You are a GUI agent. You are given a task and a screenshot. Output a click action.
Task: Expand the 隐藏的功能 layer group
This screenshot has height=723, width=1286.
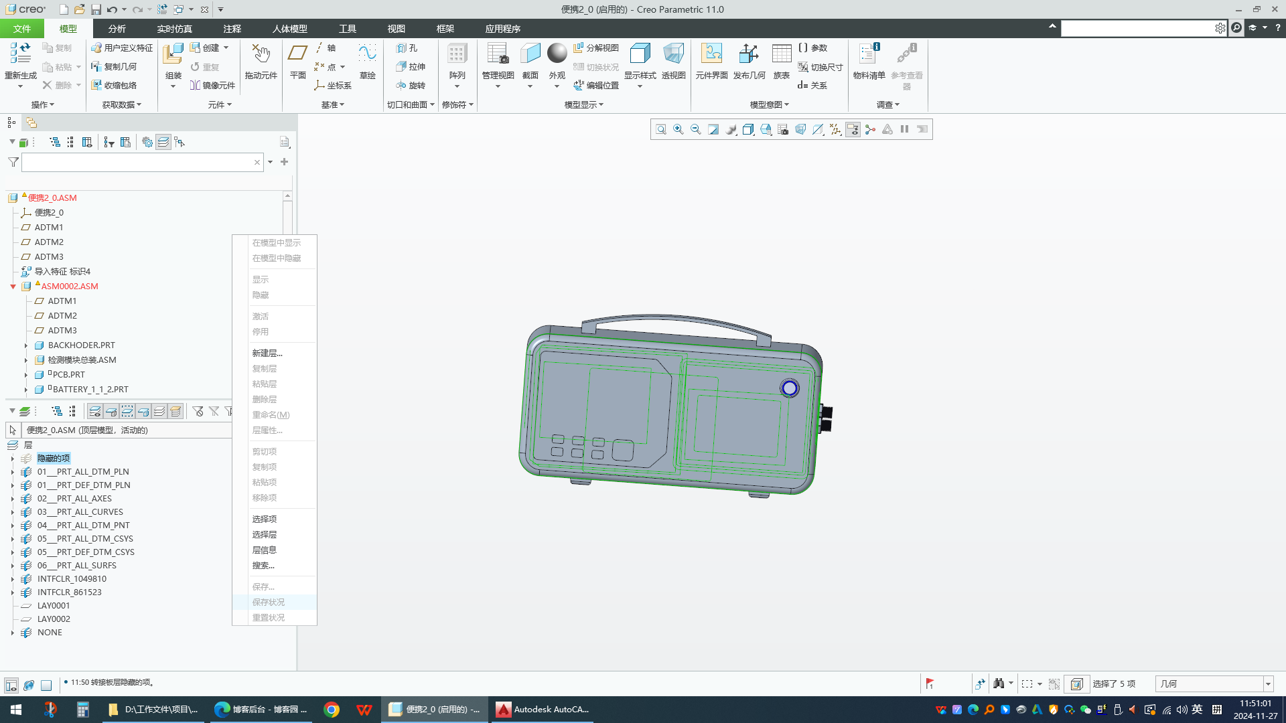(12, 458)
